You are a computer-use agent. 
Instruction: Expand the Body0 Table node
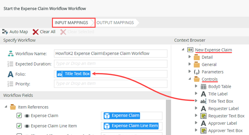tap(196, 86)
